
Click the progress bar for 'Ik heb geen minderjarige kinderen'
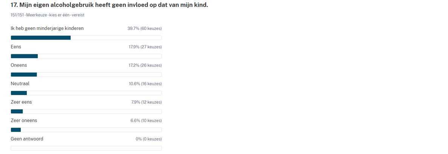point(86,38)
